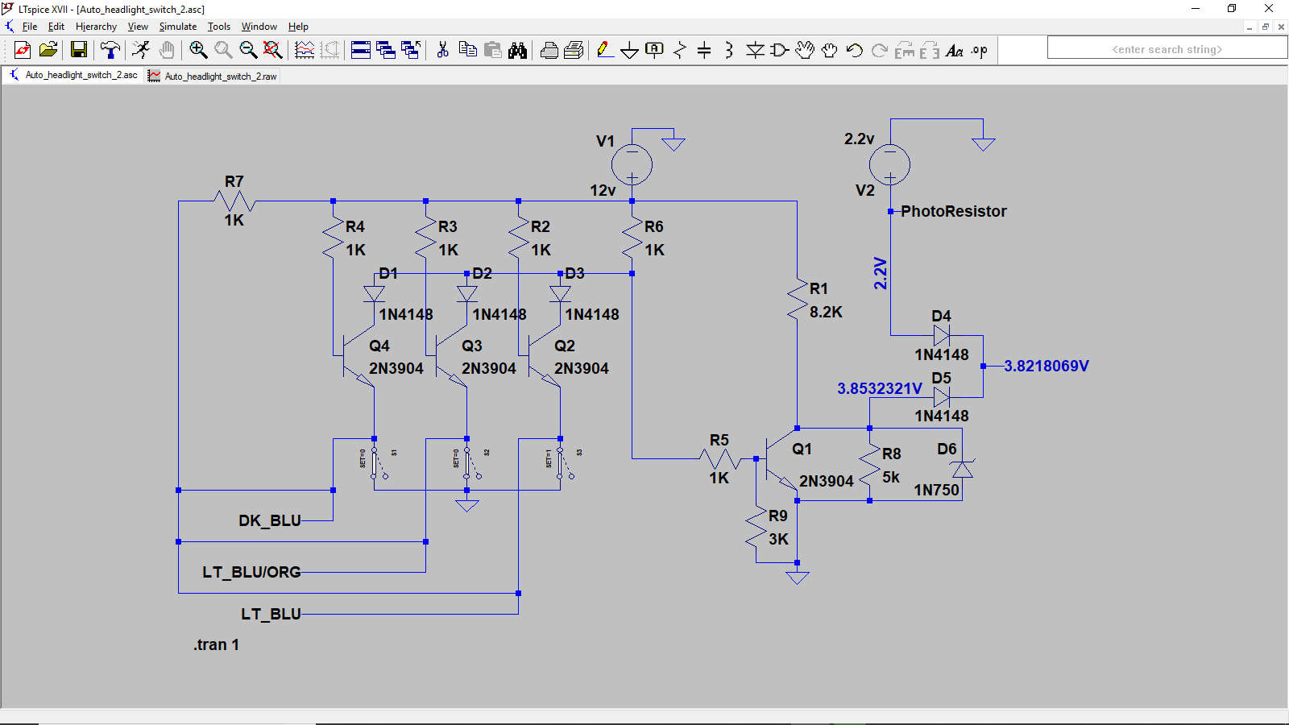The width and height of the screenshot is (1289, 725).
Task: Switch to Auto_headlight_switch_2.raw tab
Action: (x=220, y=77)
